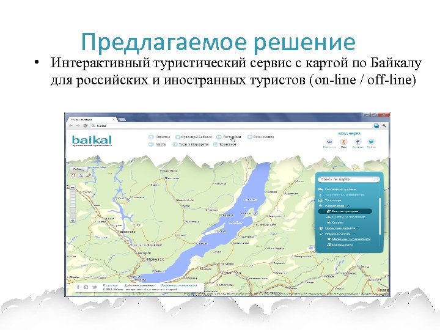
Task: Select the first item in the map panel list
Action: [337, 189]
